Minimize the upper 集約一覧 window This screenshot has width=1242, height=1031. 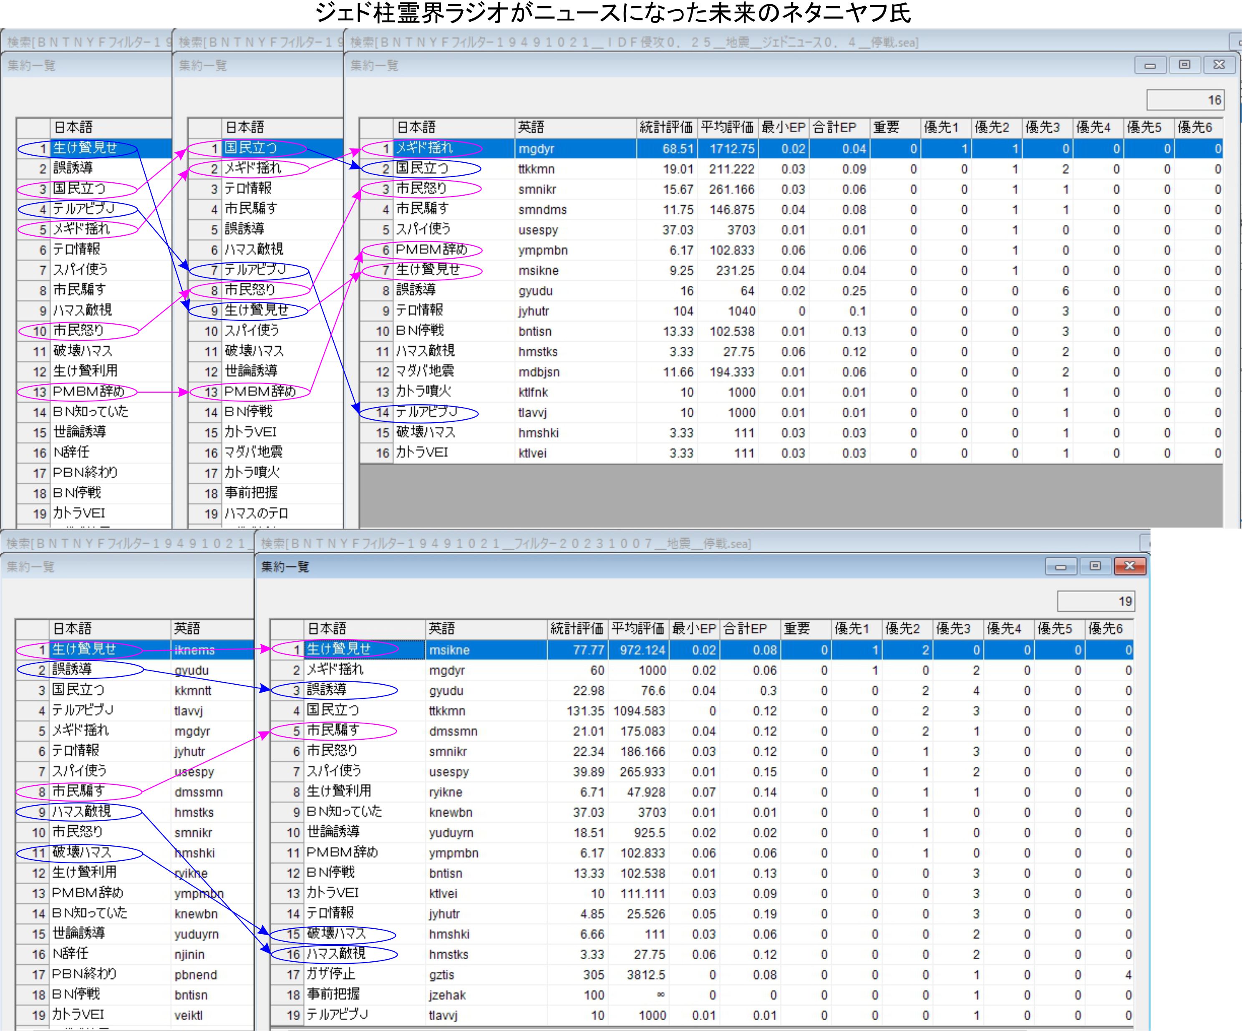coord(1150,65)
